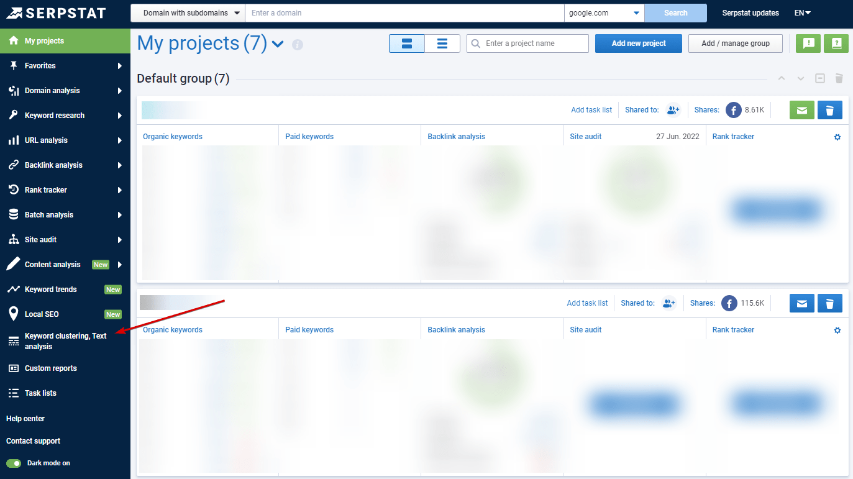This screenshot has height=479, width=853.
Task: Open Custom reports in the sidebar
Action: tap(65, 368)
